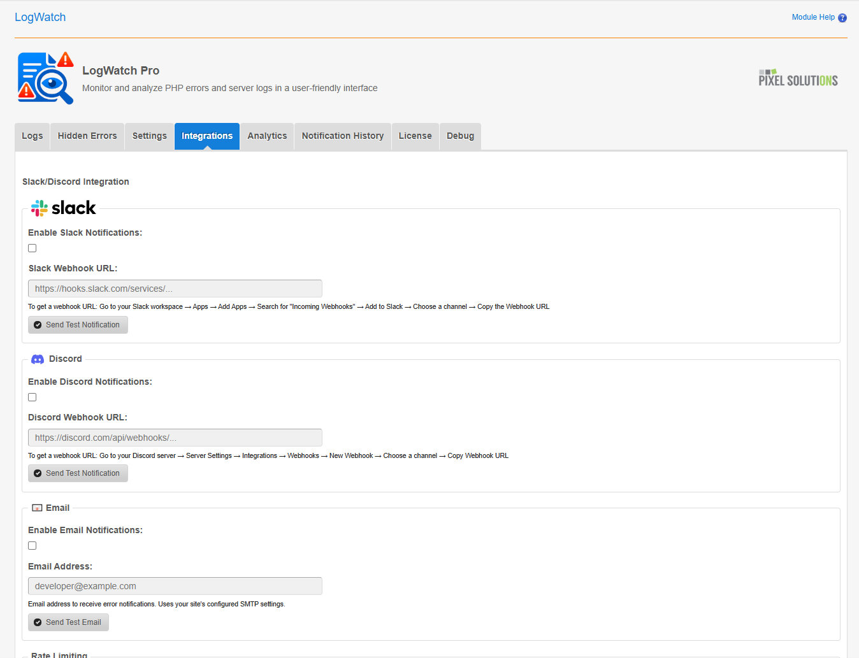Enable Email Notifications checkbox
Image resolution: width=859 pixels, height=658 pixels.
click(32, 545)
